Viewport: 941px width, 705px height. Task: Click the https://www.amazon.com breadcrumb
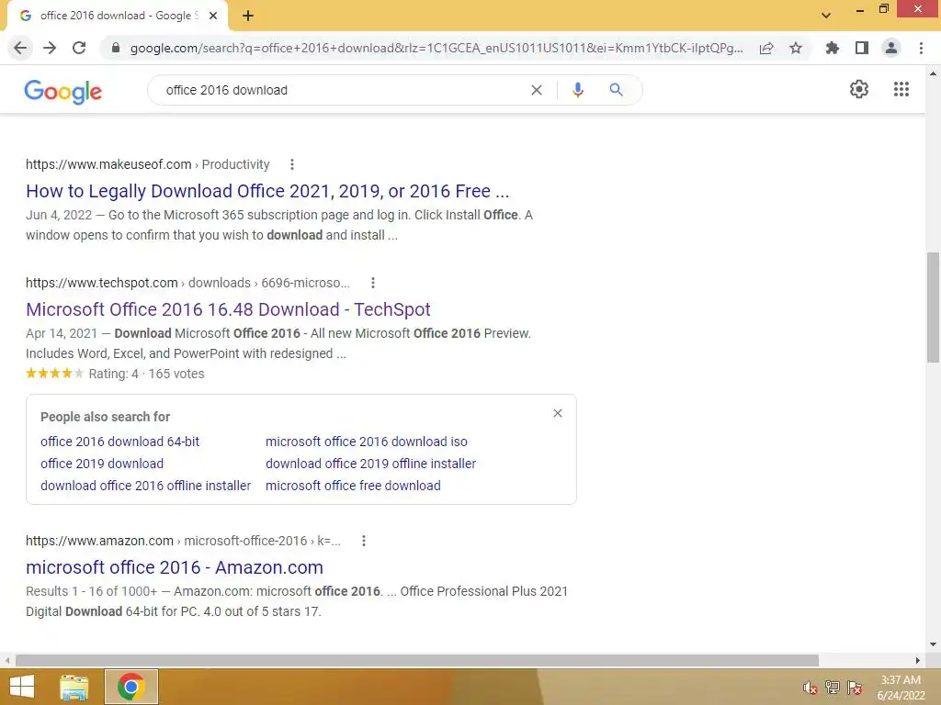99,541
